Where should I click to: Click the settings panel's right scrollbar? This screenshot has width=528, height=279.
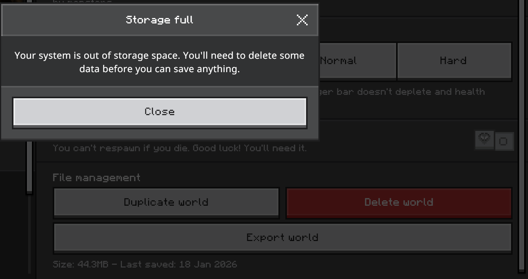(521, 154)
